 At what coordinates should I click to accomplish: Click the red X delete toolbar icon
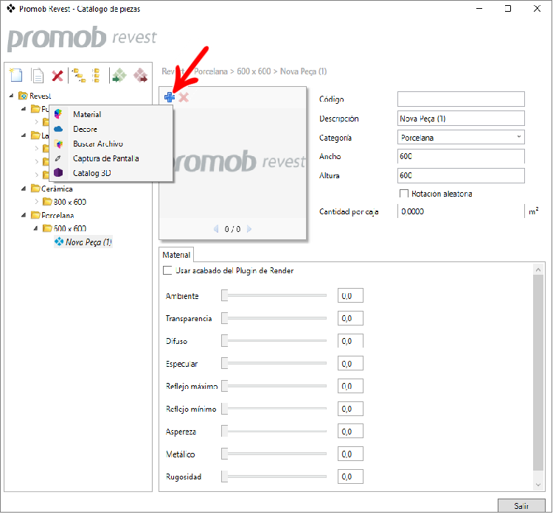(x=57, y=75)
